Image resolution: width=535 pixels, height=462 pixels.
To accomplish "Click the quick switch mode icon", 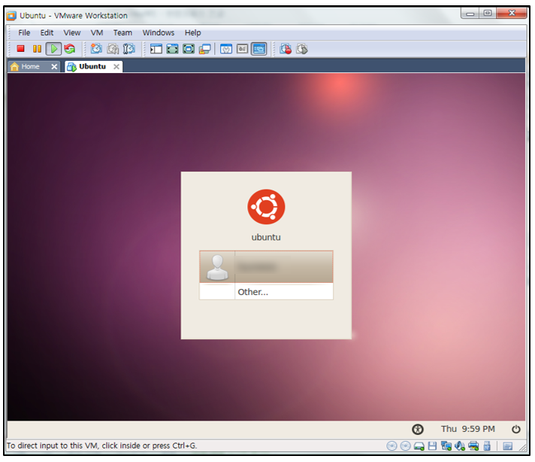I will click(x=189, y=49).
